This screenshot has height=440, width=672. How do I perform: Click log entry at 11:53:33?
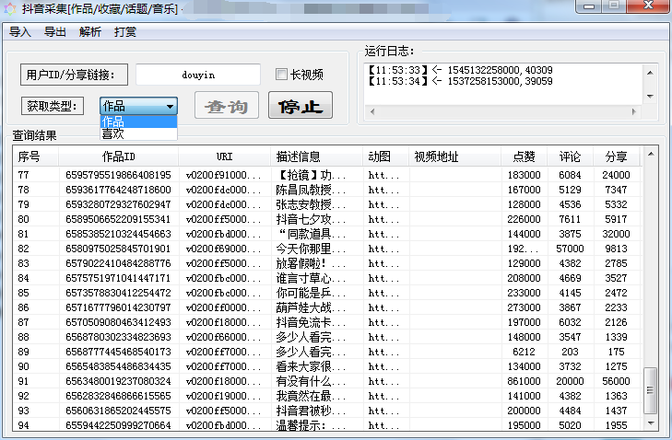460,70
